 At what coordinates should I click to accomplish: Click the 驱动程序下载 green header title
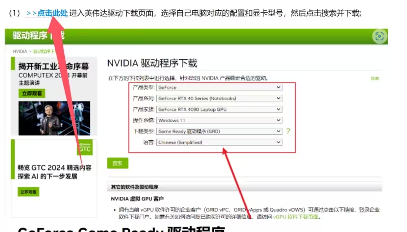(38, 36)
